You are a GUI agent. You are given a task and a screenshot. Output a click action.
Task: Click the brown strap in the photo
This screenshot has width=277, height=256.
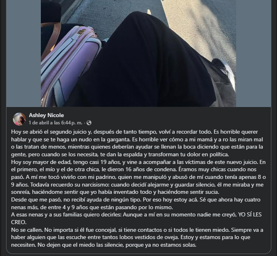click(51, 40)
